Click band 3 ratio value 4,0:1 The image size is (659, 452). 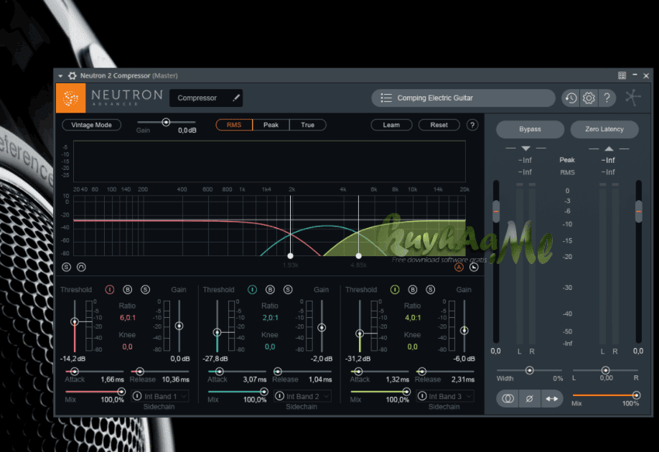point(413,318)
